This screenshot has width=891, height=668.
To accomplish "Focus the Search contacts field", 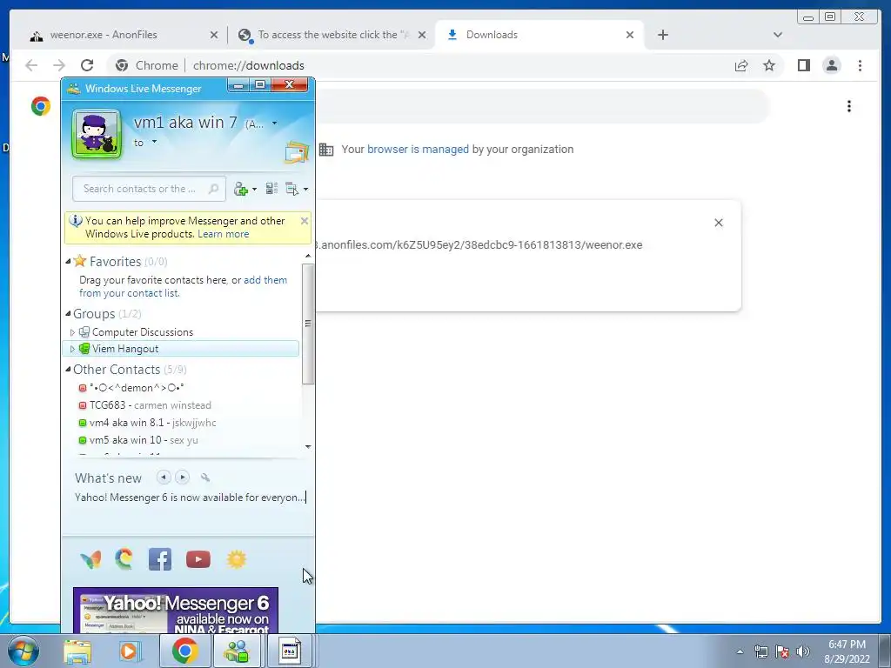I will 149,189.
